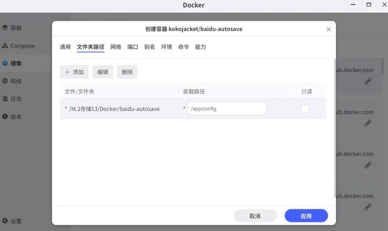Close the 创建容器 dialog with X

click(328, 29)
